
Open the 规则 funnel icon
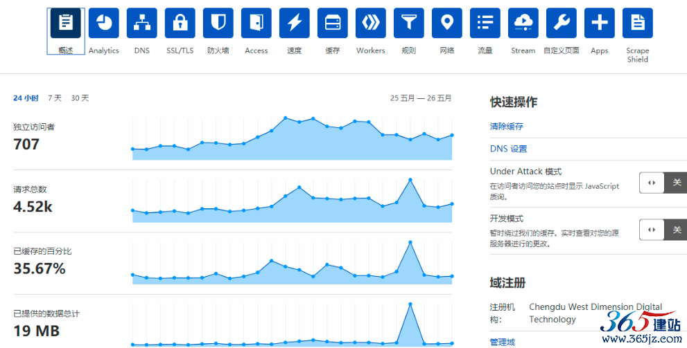click(x=409, y=23)
